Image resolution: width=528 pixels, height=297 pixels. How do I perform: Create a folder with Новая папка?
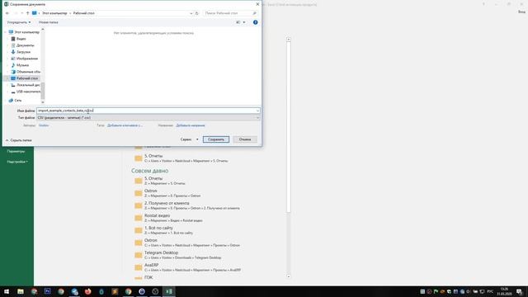coord(48,22)
